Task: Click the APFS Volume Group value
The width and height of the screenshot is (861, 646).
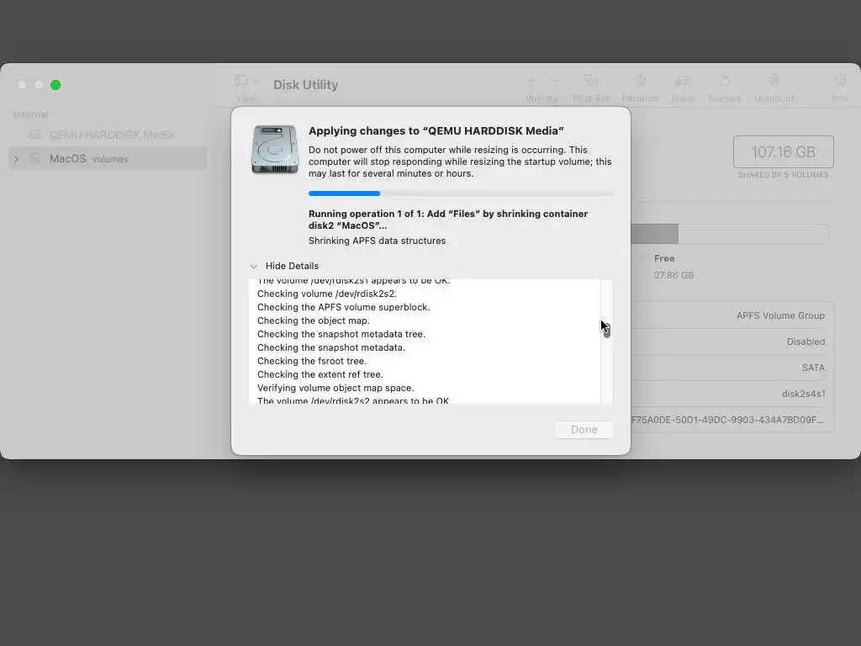Action: click(780, 316)
